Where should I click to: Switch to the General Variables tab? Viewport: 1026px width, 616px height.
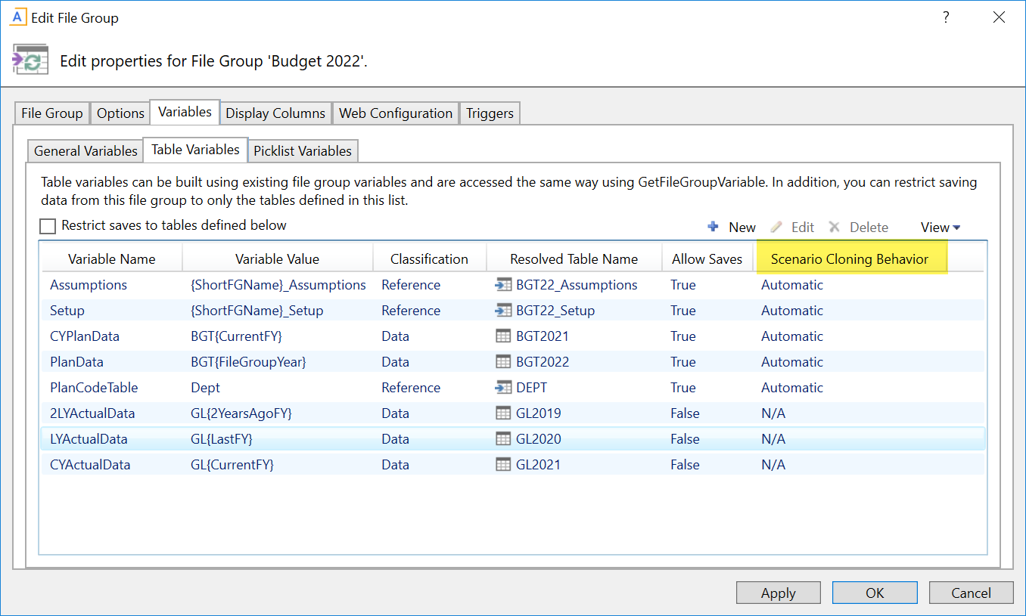tap(85, 151)
